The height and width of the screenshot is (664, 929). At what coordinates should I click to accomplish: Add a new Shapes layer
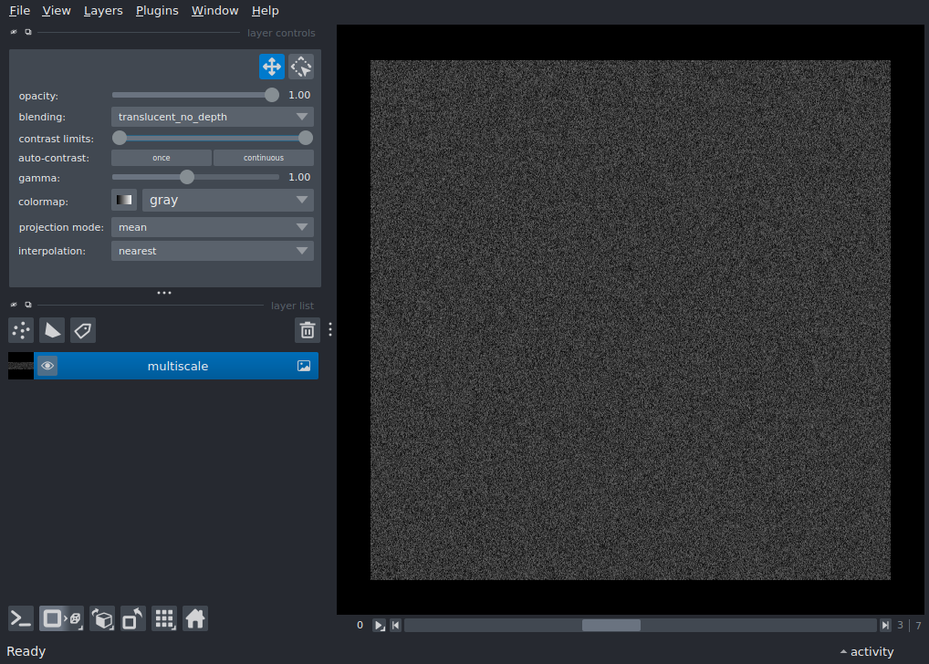52,330
